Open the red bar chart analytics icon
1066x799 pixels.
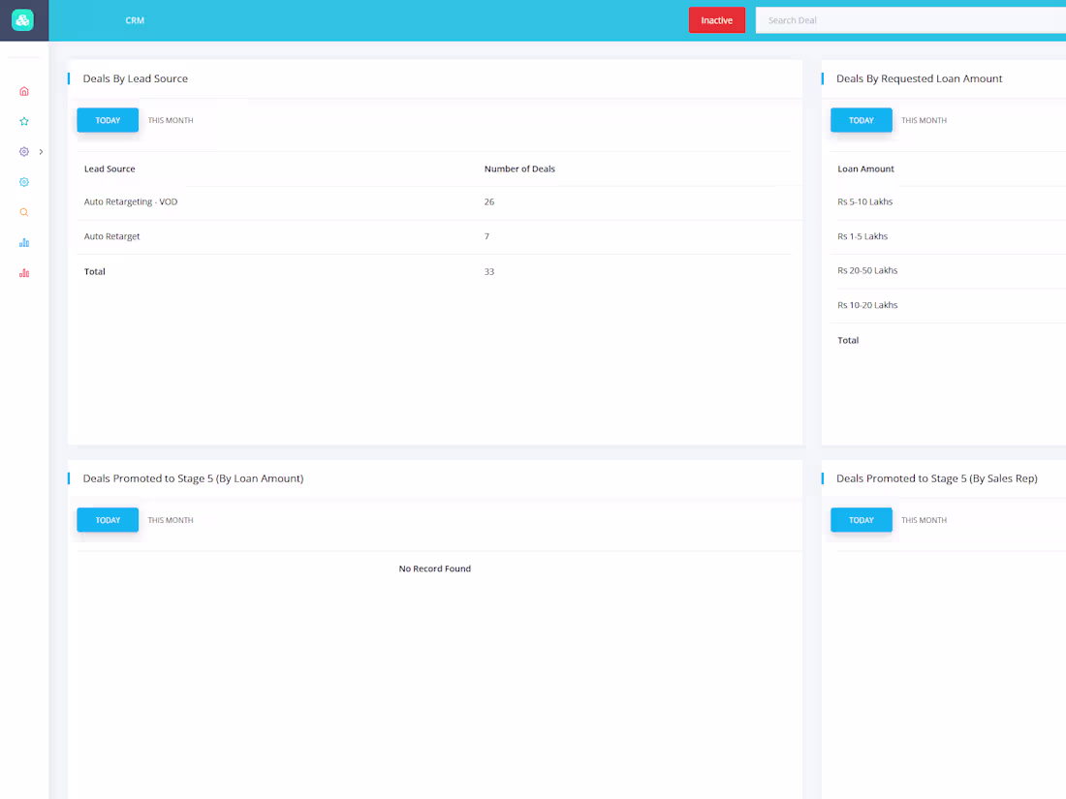pyautogui.click(x=23, y=272)
